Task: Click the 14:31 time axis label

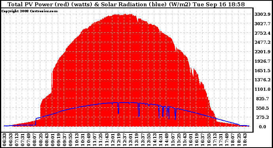Action: pos(160,139)
